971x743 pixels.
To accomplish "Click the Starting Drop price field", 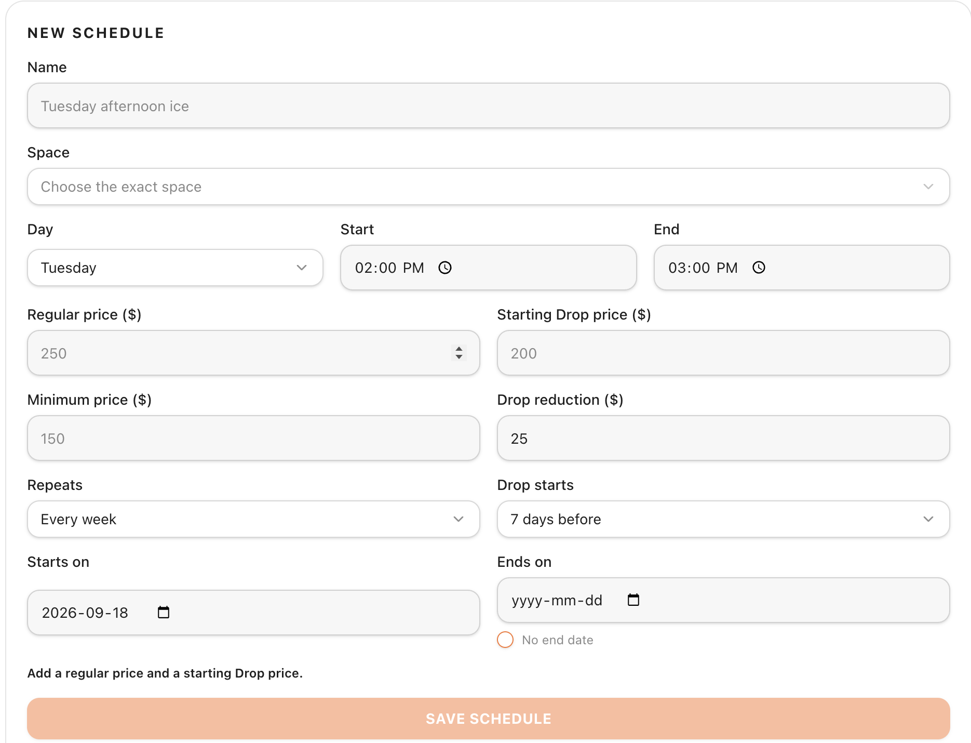I will [x=723, y=353].
